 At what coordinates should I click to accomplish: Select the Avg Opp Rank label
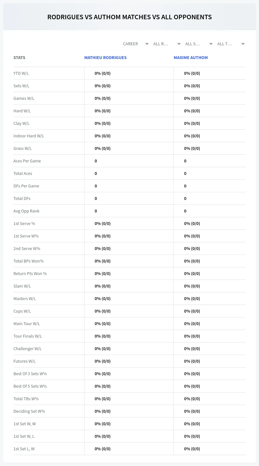click(27, 211)
